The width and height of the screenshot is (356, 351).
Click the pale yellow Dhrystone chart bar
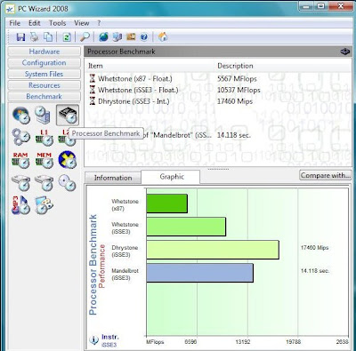coord(213,250)
